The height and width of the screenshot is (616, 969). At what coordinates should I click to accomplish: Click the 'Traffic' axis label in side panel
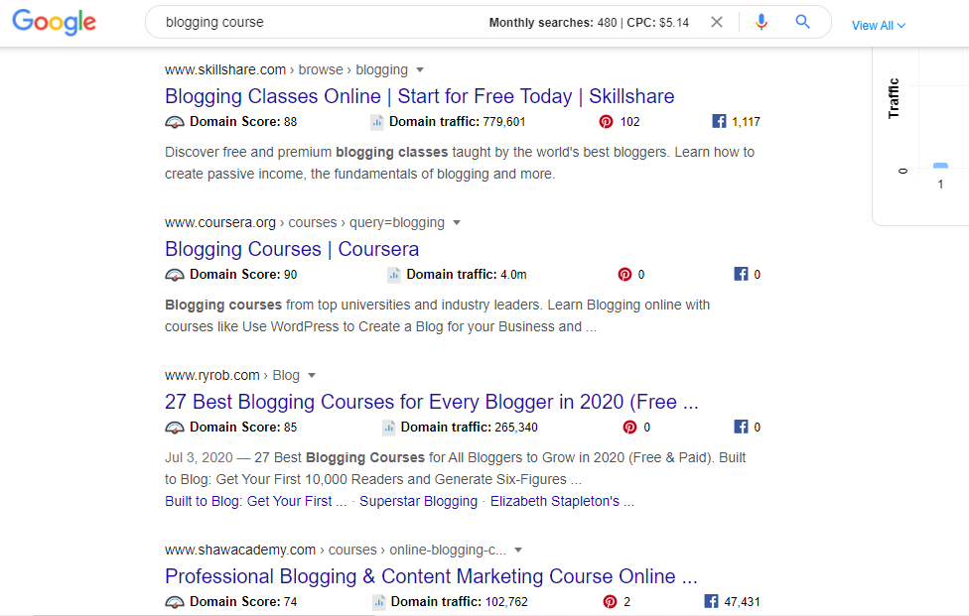click(x=894, y=98)
